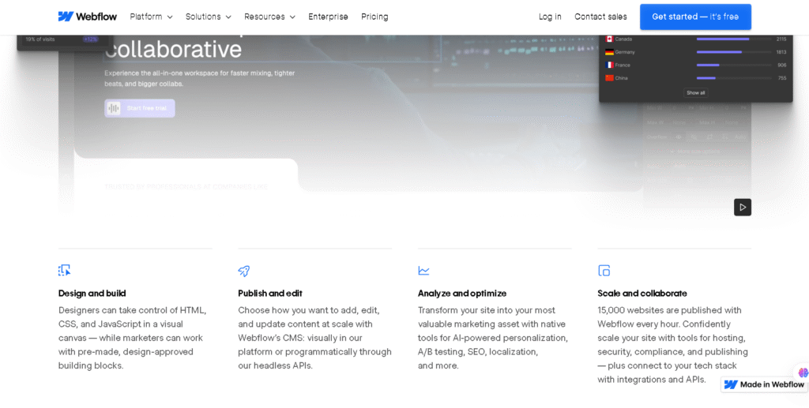
Task: Click Get started — it's free button
Action: pyautogui.click(x=695, y=17)
